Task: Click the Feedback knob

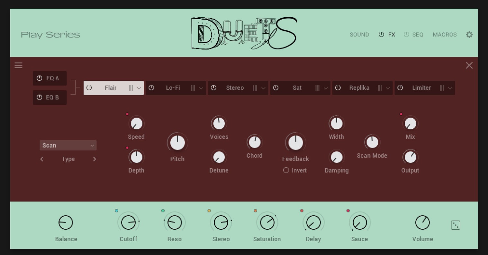Action: (296, 143)
